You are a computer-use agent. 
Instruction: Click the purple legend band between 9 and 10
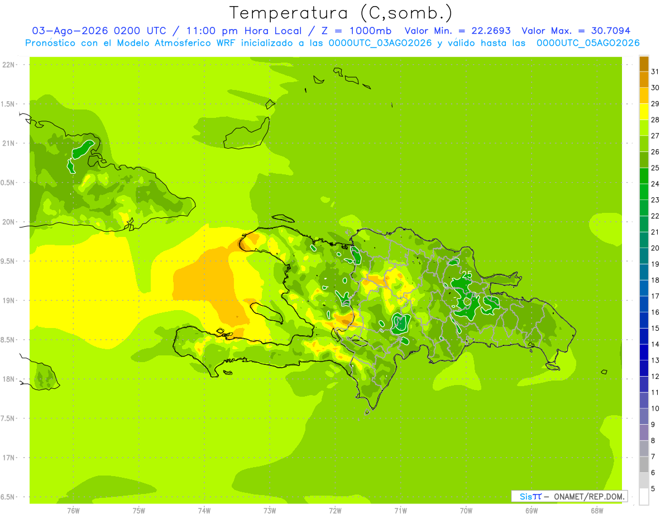coord(644,417)
